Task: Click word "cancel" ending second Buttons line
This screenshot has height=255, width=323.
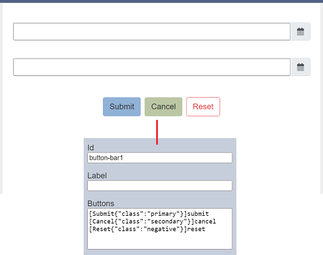Action: (205, 221)
